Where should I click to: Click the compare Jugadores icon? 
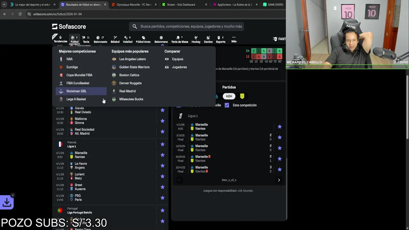[x=166, y=67]
